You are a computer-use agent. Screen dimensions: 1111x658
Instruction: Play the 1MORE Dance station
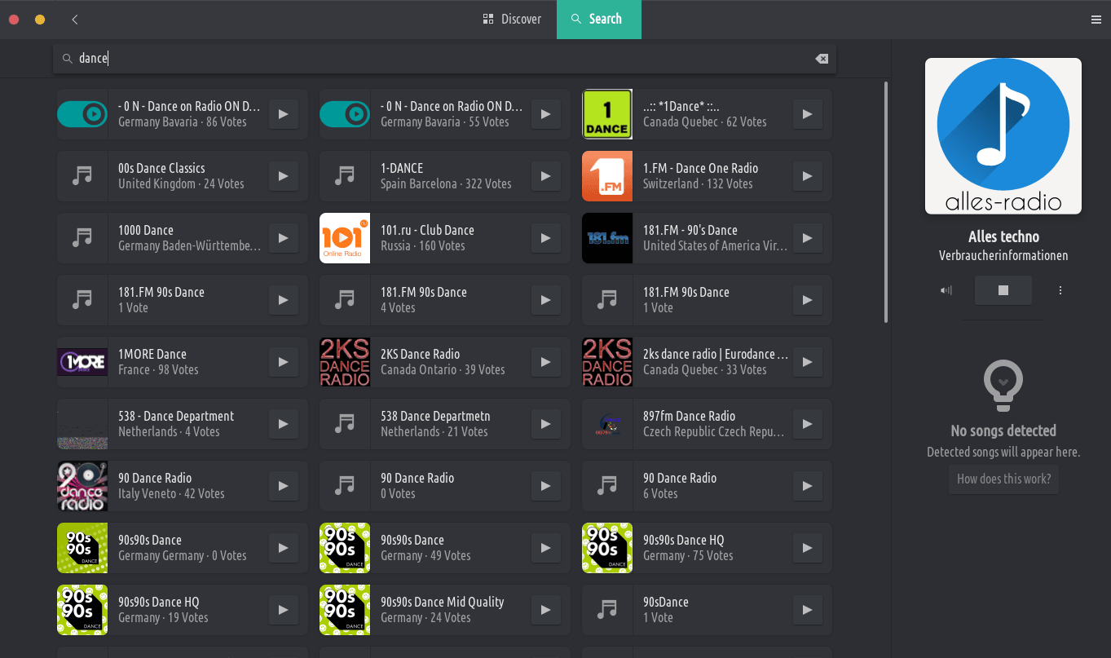click(283, 362)
